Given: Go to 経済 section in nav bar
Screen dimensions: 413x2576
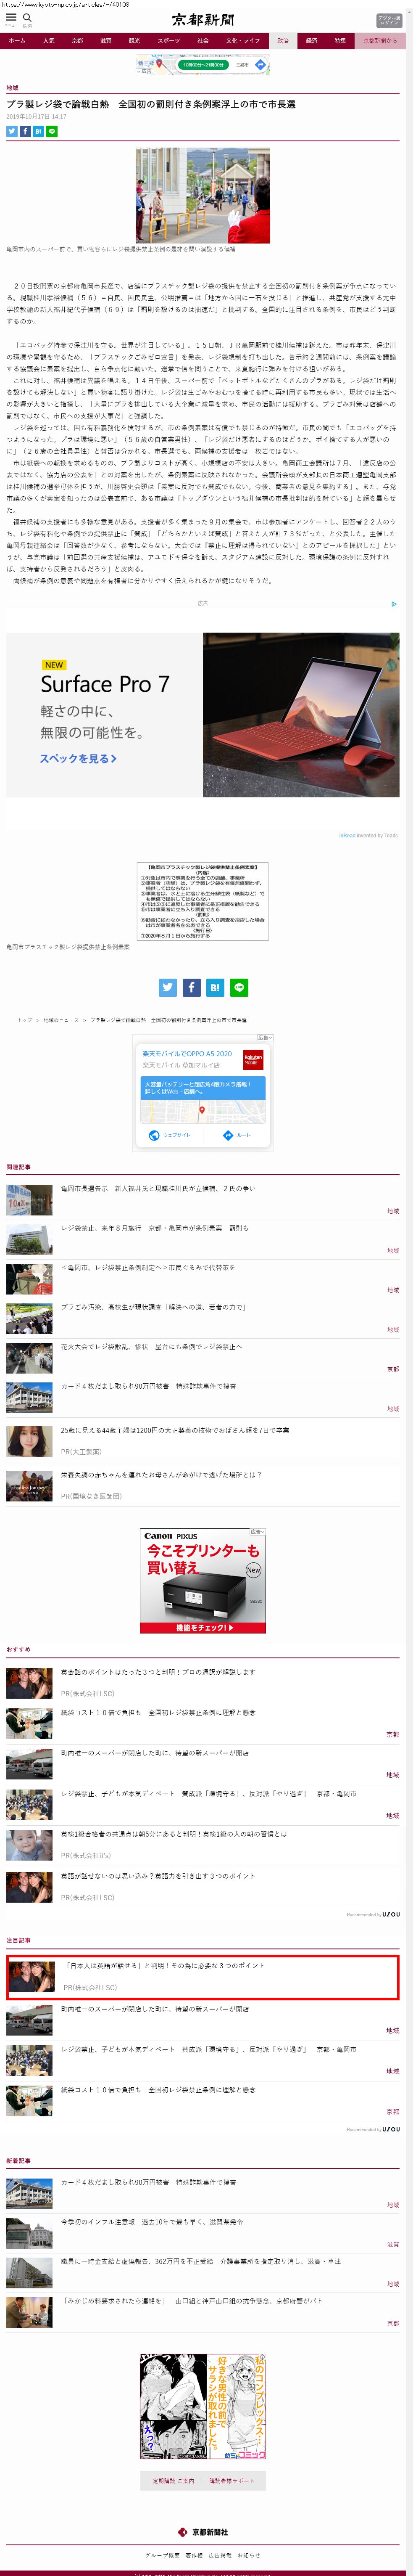Looking at the screenshot, I should tap(312, 41).
